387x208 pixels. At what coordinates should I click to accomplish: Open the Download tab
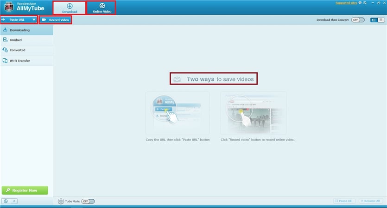pos(70,8)
